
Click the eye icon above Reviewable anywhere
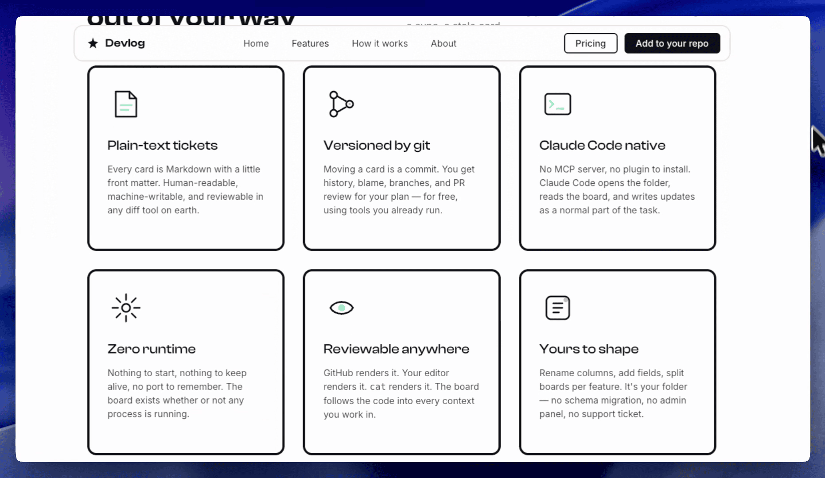(x=342, y=308)
